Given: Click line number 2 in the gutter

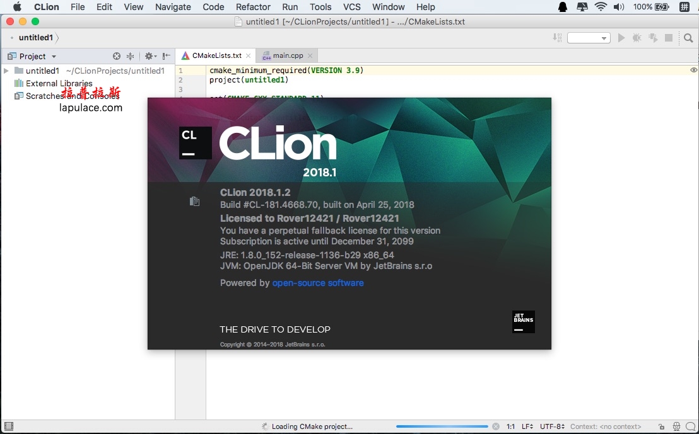Looking at the screenshot, I should [x=180, y=80].
